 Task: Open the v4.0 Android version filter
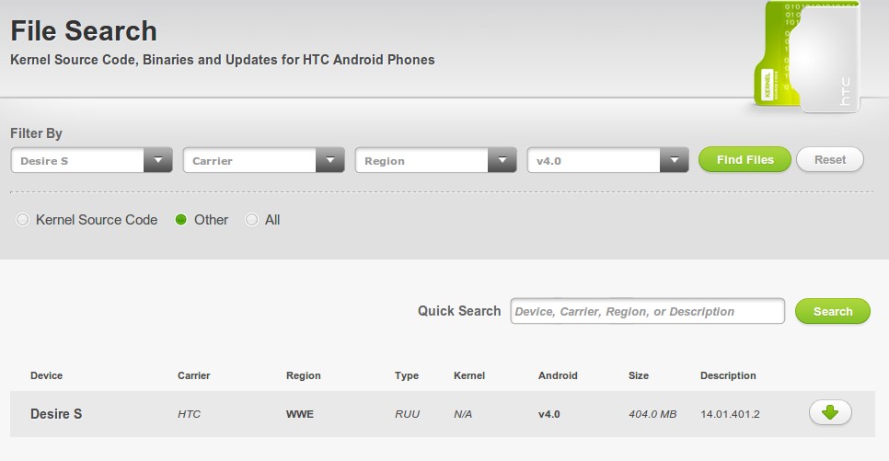(x=607, y=160)
